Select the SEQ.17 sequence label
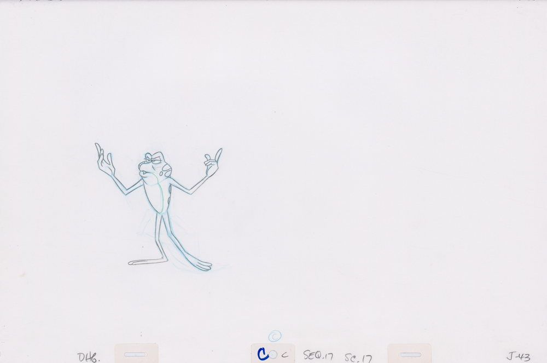The width and height of the screenshot is (547, 363). 318,356
